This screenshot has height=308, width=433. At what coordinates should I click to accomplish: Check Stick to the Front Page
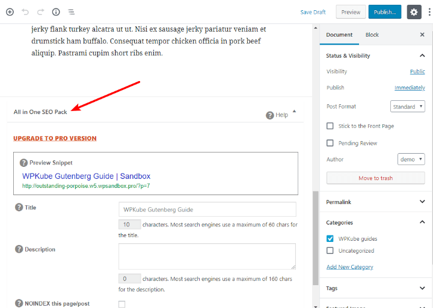coord(330,126)
